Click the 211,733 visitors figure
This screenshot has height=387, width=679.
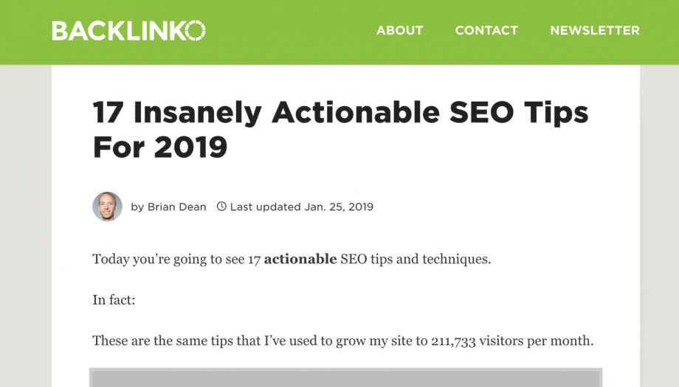(453, 341)
